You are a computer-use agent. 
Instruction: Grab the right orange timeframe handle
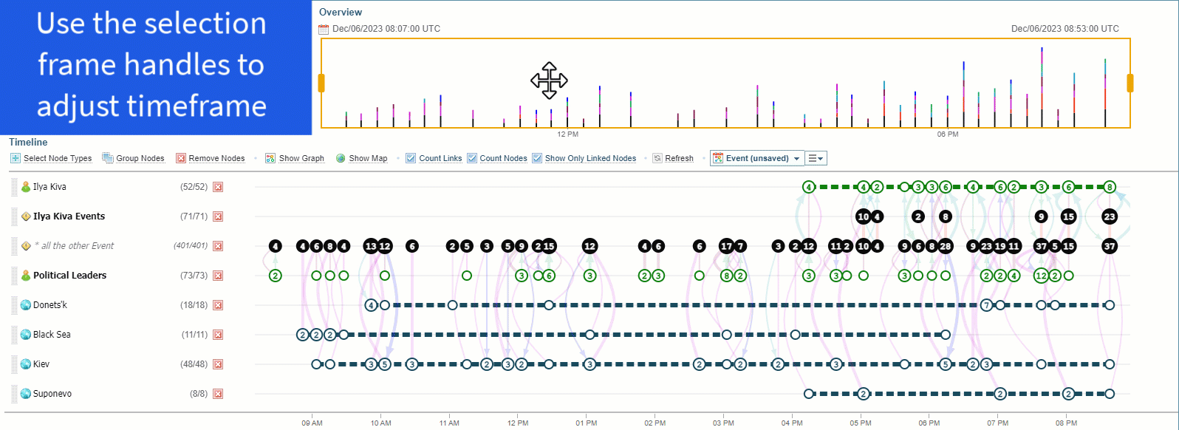coord(1130,83)
